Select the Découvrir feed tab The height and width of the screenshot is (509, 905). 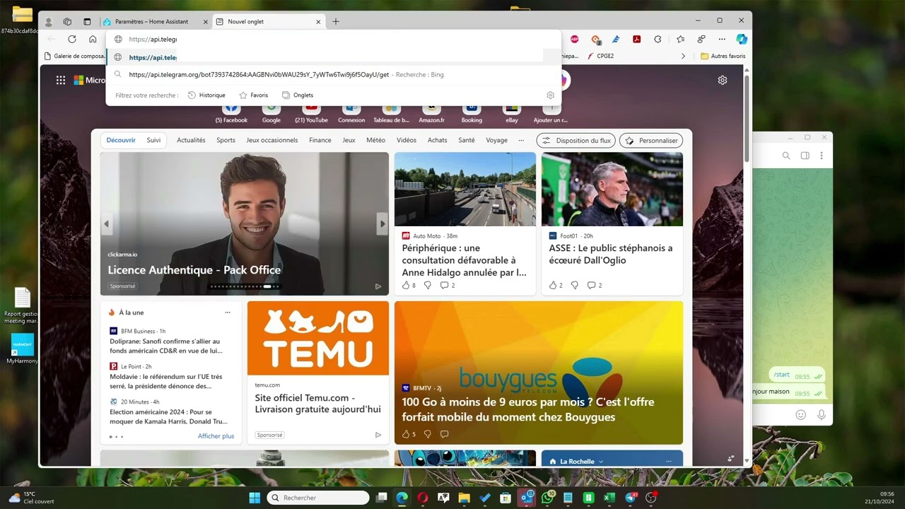point(121,140)
